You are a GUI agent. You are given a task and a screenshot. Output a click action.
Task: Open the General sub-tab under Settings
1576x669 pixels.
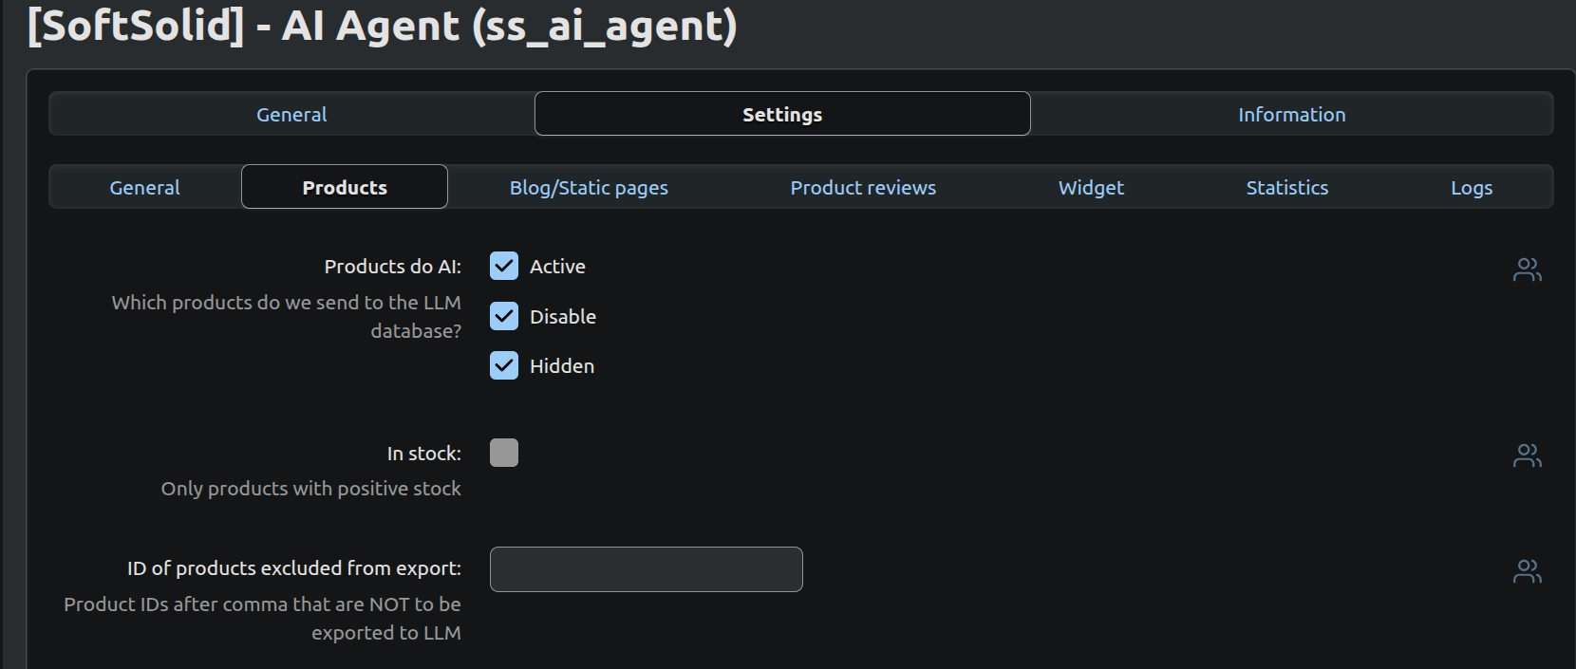click(144, 188)
